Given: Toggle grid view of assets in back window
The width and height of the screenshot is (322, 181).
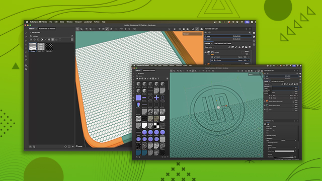Looking at the screenshot, I should 72,39.
